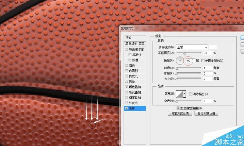The width and height of the screenshot is (244, 146).
Task: Click the 杂色 value field
Action: click(x=208, y=101)
